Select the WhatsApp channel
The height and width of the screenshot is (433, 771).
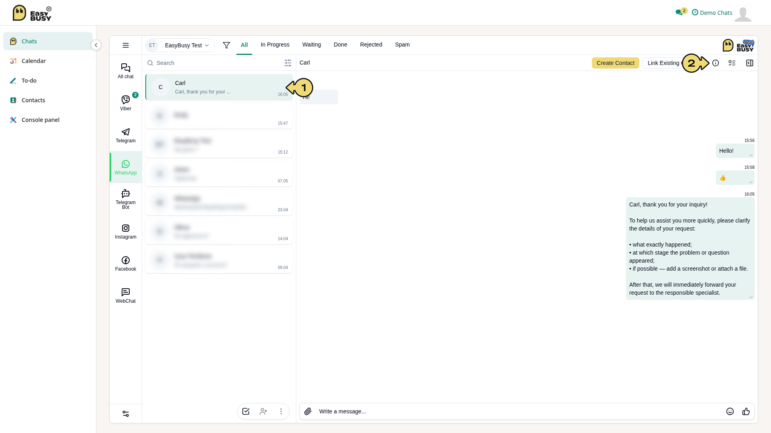coord(126,167)
